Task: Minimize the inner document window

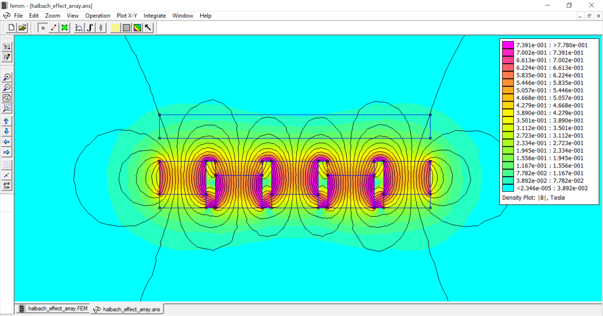Action: (580, 16)
